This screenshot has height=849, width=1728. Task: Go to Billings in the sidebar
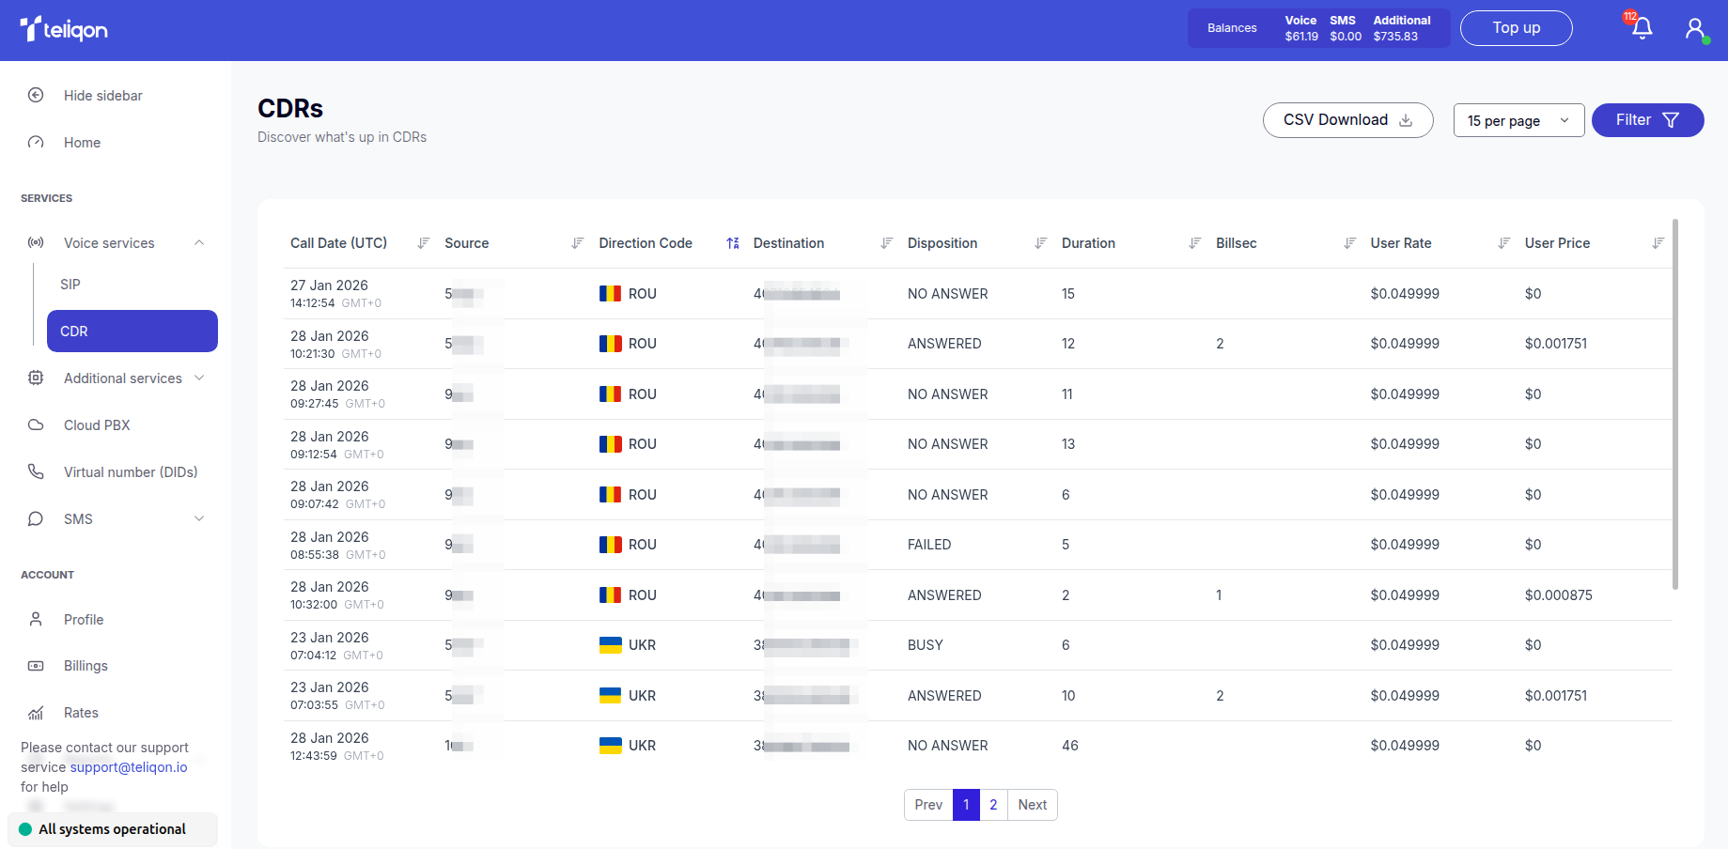(x=86, y=666)
